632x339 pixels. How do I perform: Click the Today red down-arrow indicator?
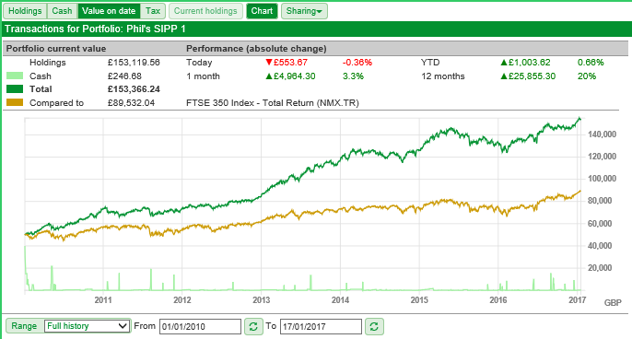tap(269, 63)
